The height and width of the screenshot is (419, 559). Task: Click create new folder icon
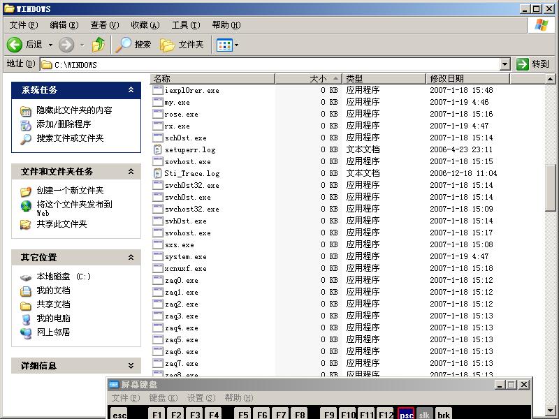26,191
